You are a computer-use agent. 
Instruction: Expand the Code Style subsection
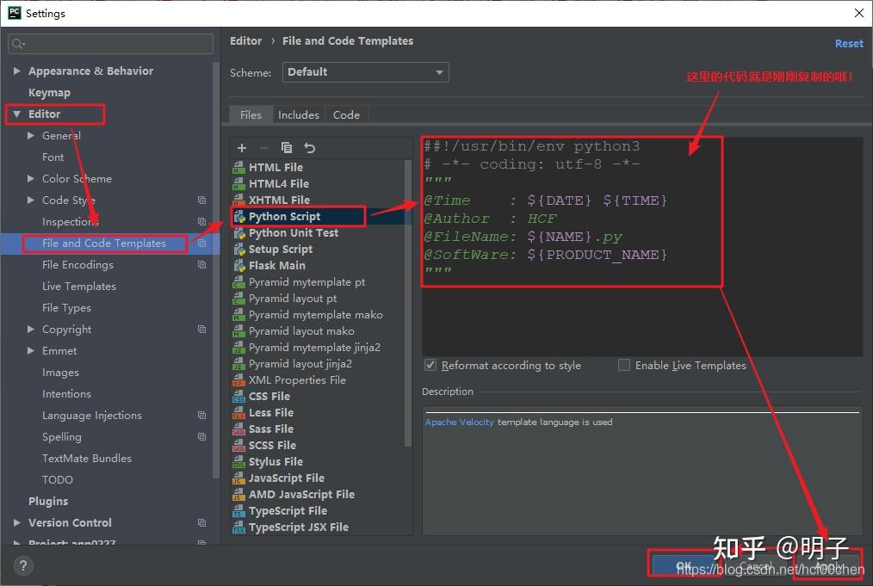coord(31,200)
